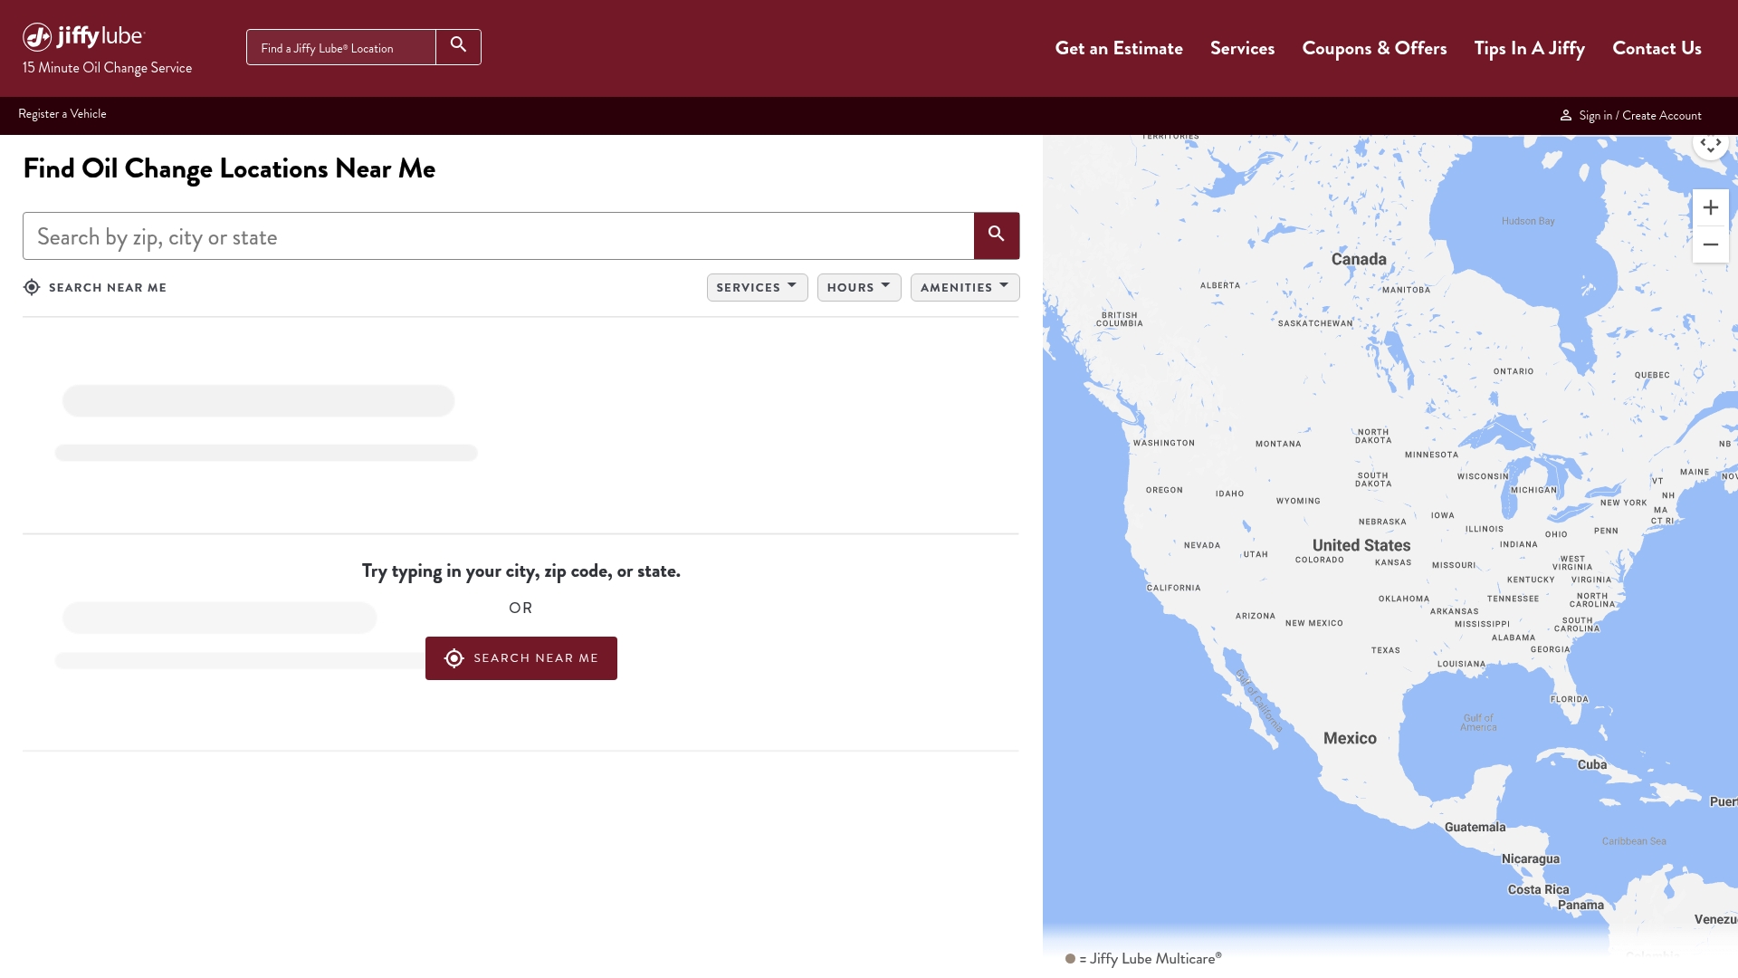Click the Ontario label on map
Image resolution: width=1738 pixels, height=978 pixels.
click(x=1514, y=371)
